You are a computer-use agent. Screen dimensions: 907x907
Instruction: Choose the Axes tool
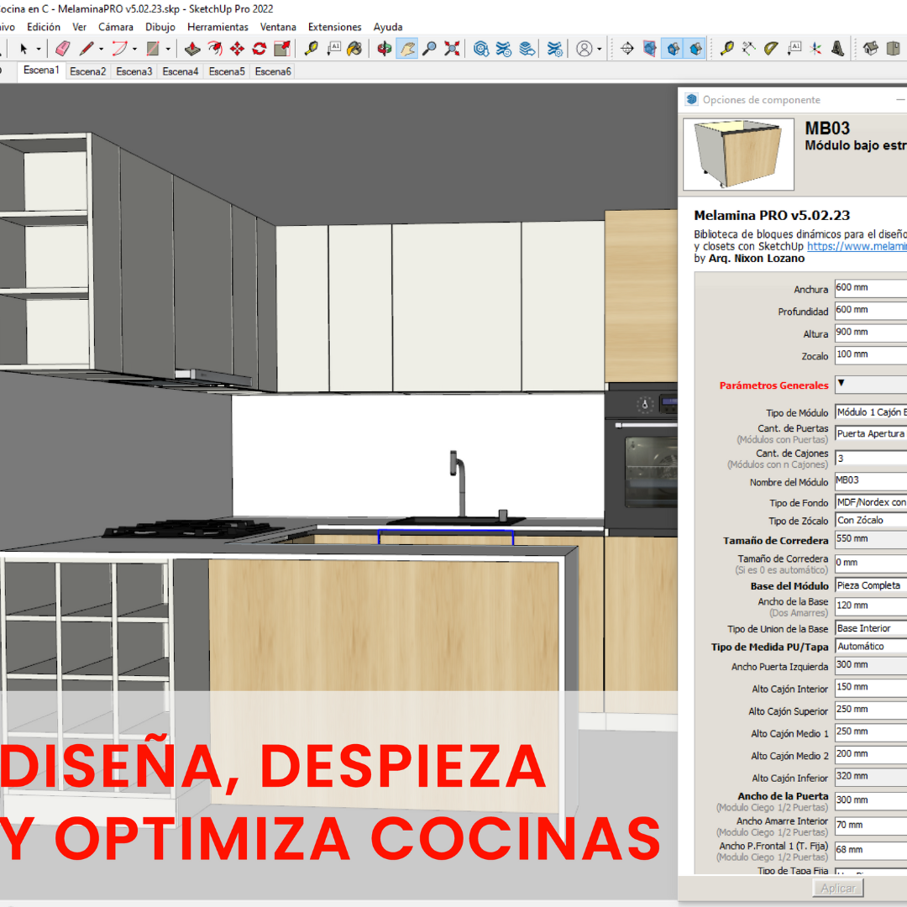tap(816, 50)
